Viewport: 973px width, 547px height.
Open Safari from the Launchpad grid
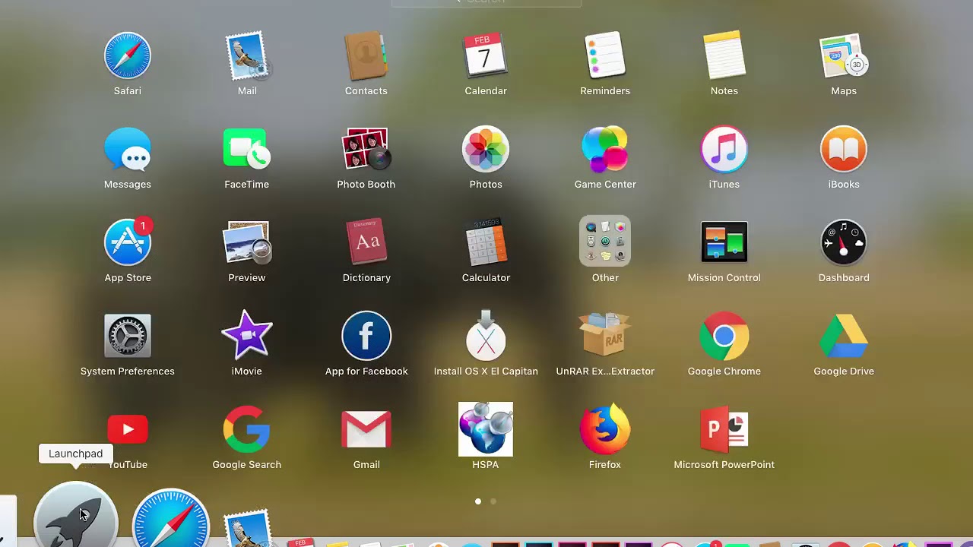pyautogui.click(x=128, y=56)
